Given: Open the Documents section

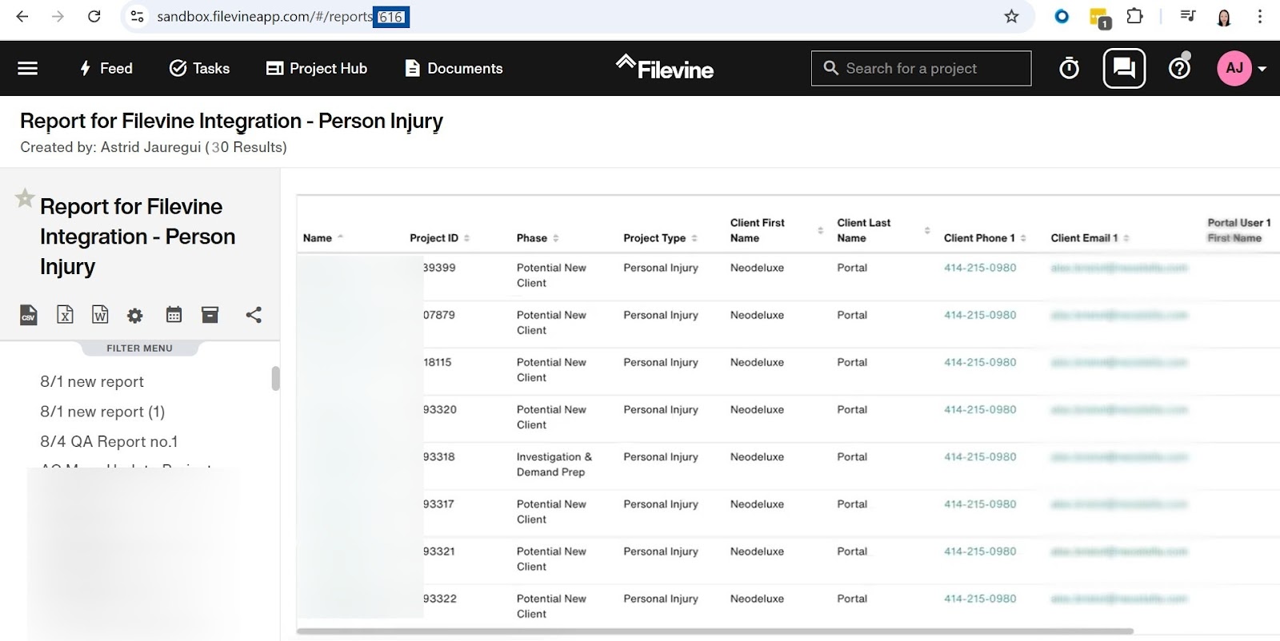Looking at the screenshot, I should 454,69.
